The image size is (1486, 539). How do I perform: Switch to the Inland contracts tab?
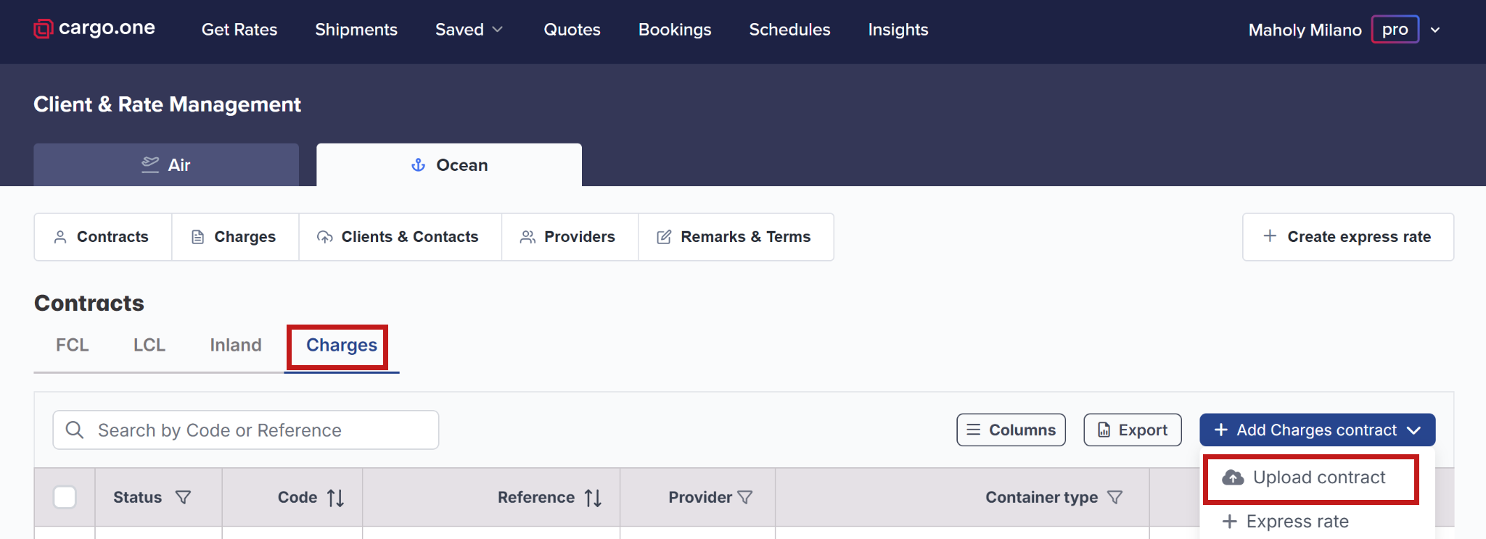[236, 345]
